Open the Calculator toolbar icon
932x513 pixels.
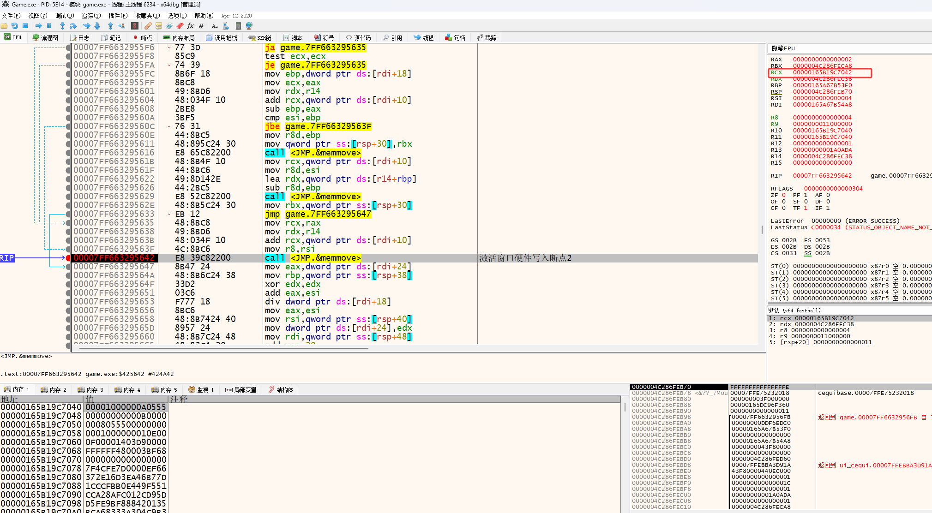coord(238,26)
